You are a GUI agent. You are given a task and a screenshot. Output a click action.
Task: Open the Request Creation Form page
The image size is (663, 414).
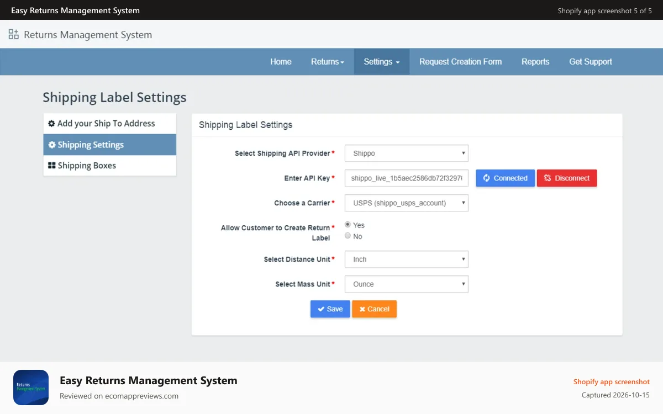[461, 62]
